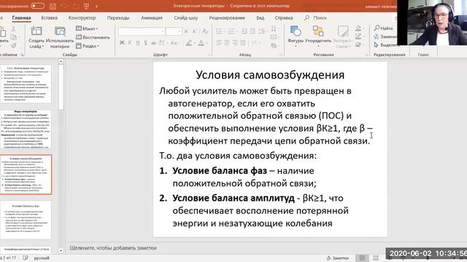Viewport: 467px width, 262px height.
Task: Open the Упорядочить arrange menu
Action: click(318, 36)
